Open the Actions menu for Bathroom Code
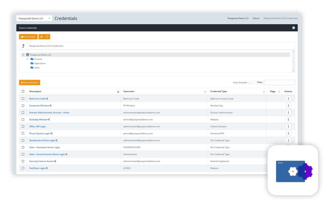 click(288, 98)
